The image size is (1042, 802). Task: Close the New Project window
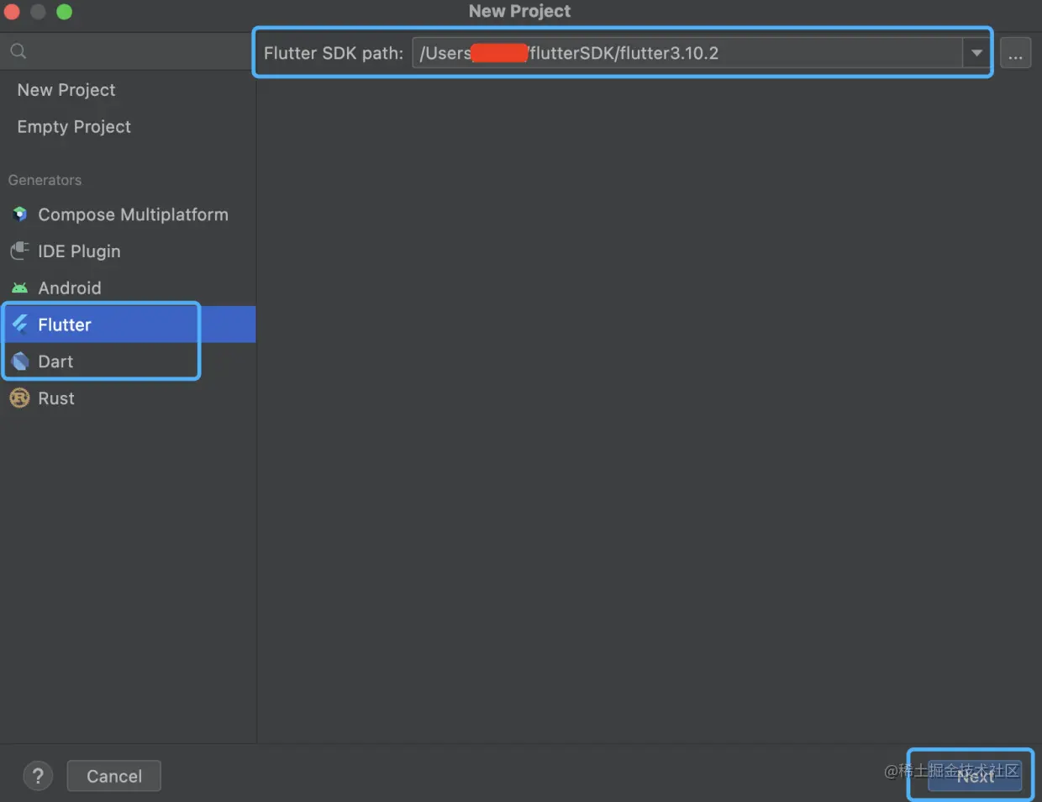pos(12,12)
